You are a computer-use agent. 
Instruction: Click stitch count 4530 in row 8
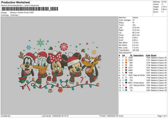point(130,75)
